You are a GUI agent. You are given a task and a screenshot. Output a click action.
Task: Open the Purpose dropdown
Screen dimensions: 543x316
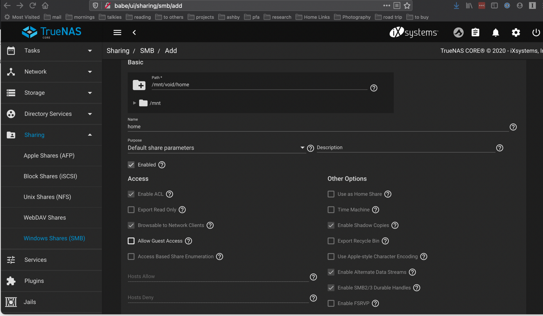216,148
